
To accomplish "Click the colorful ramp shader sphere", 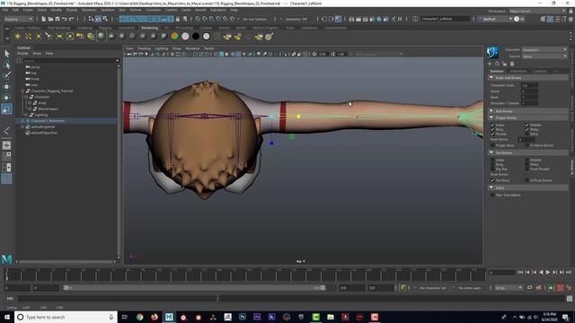I will pyautogui.click(x=175, y=36).
